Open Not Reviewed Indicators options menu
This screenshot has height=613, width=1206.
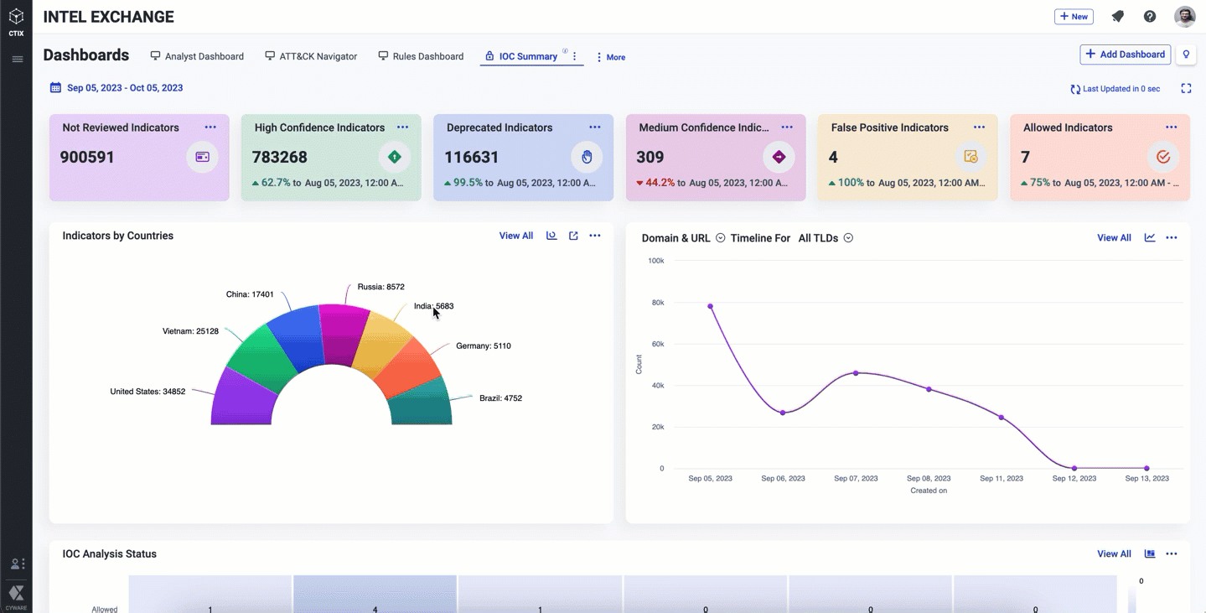pos(210,127)
